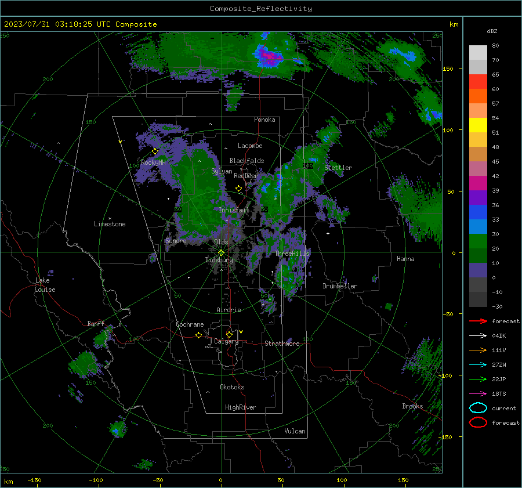Click the blue-core storm cell east of RedDeer
The height and width of the screenshot is (488, 522).
278,182
